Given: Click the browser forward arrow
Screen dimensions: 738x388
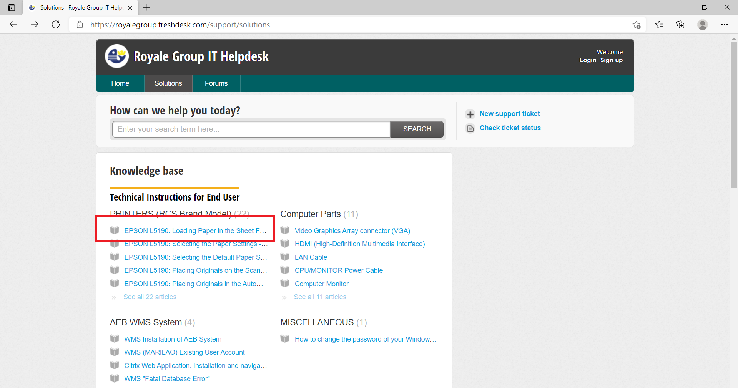Looking at the screenshot, I should [35, 25].
